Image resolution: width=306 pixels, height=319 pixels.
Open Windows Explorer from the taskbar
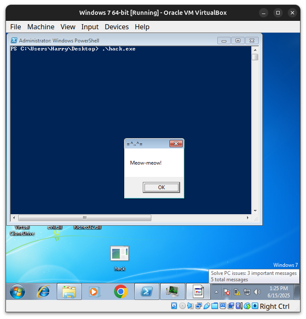tap(69, 291)
